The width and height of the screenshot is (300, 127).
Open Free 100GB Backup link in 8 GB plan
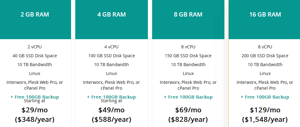[188, 97]
